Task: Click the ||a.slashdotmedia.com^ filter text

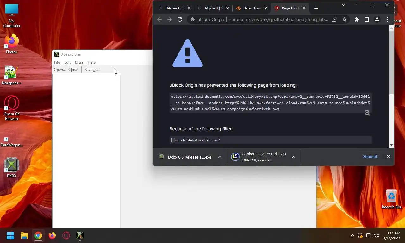Action: (196, 140)
